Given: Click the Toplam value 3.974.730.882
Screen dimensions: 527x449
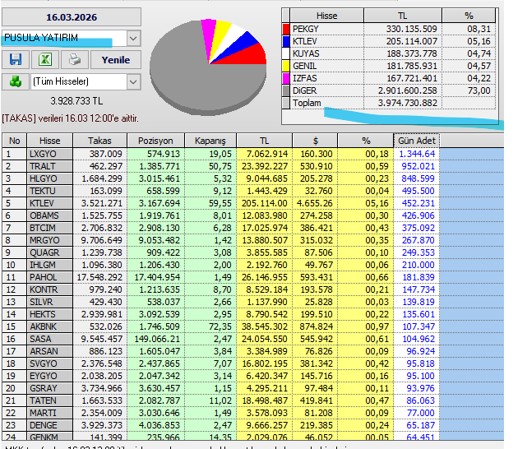Looking at the screenshot, I should click(407, 103).
